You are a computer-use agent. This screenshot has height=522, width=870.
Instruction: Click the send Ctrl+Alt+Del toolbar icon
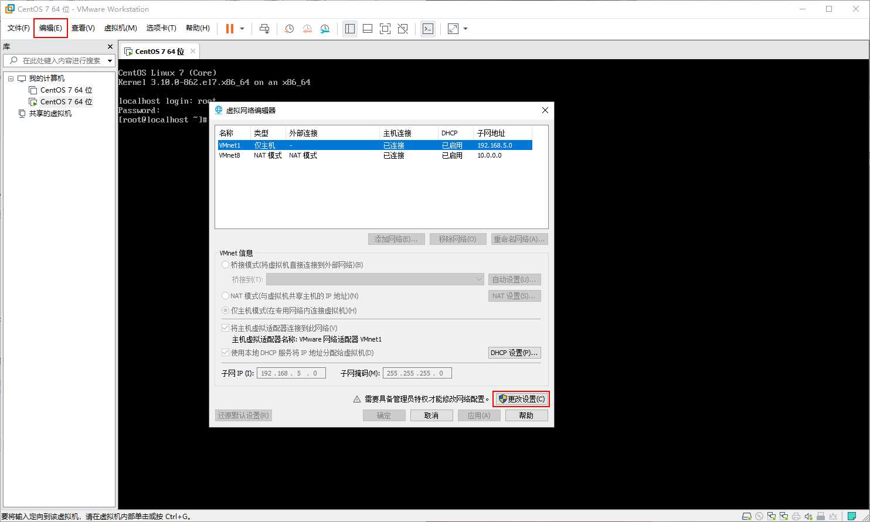(264, 29)
